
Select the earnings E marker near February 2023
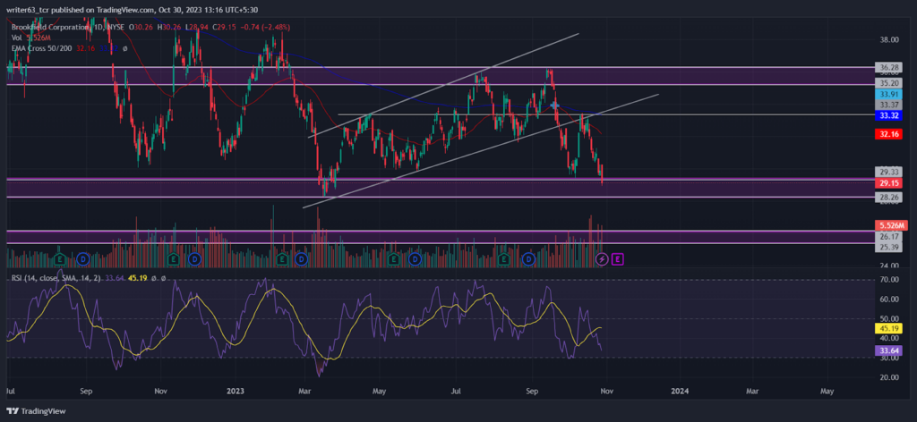[x=281, y=258]
